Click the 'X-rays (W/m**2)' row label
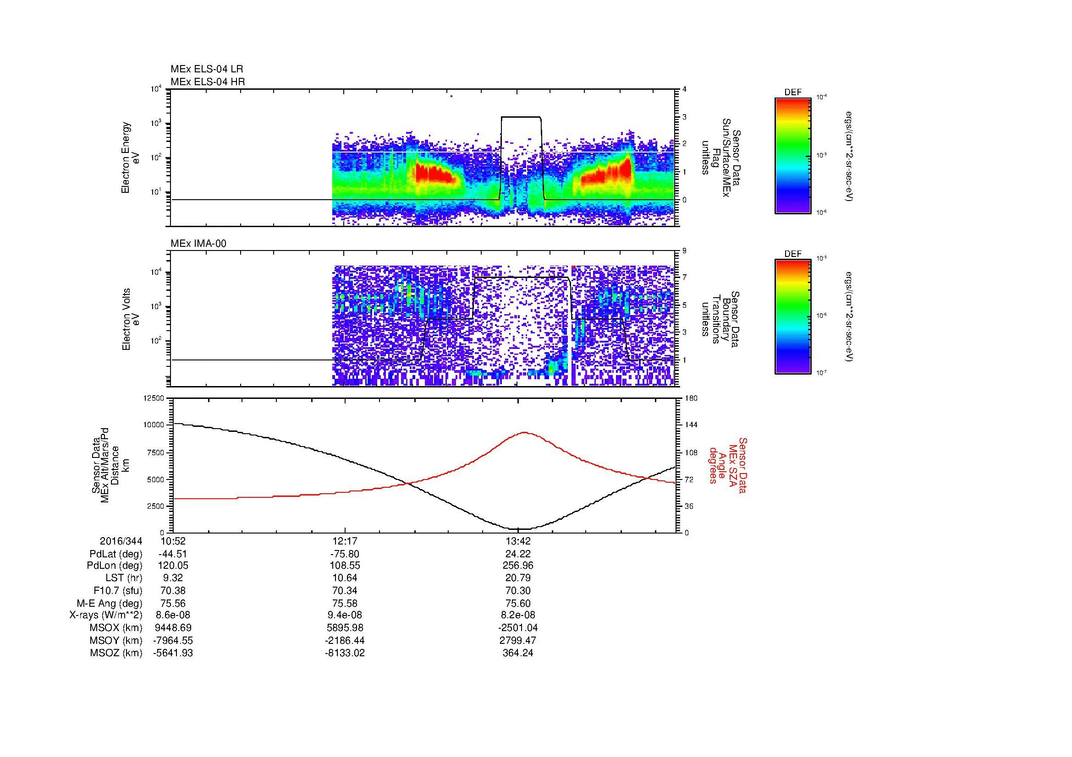 click(x=106, y=615)
